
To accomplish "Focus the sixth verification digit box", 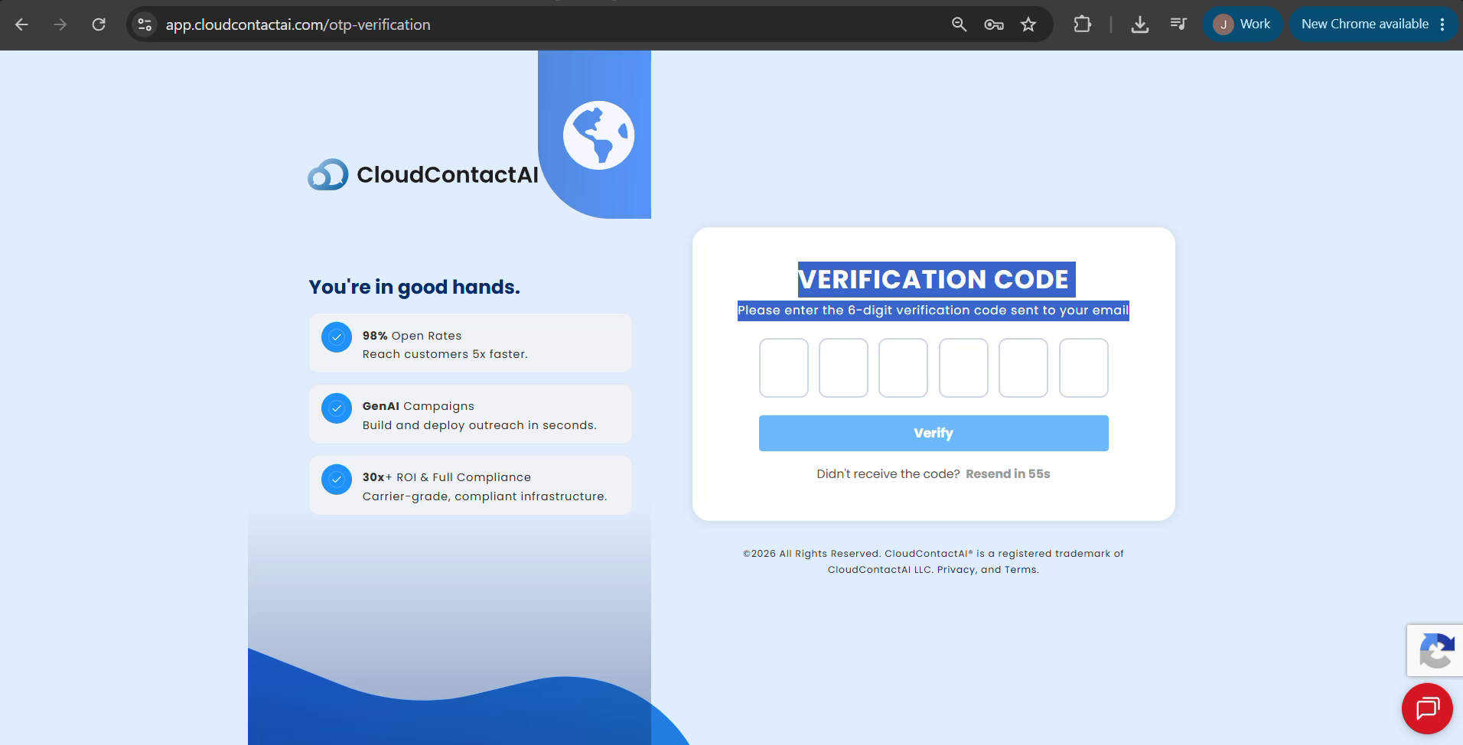I will [x=1083, y=368].
